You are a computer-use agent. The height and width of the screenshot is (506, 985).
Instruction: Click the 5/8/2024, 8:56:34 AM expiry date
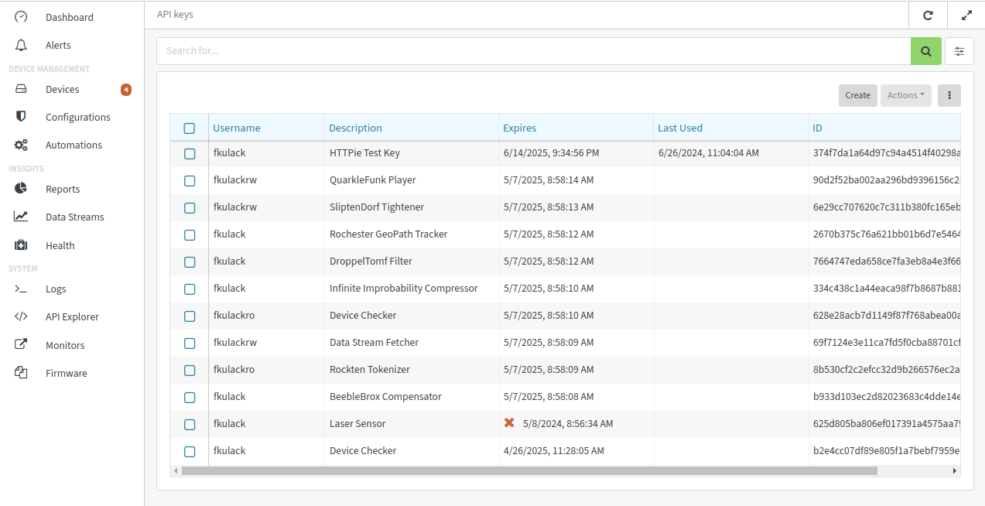(x=568, y=423)
